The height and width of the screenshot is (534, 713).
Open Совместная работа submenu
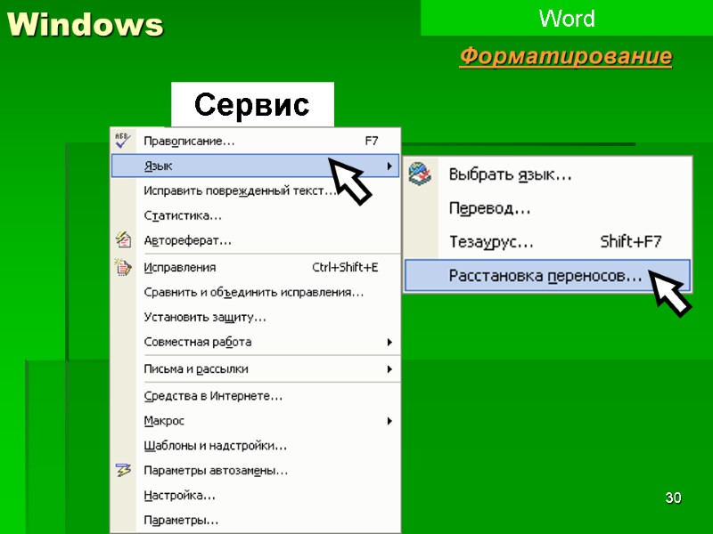pos(256,342)
